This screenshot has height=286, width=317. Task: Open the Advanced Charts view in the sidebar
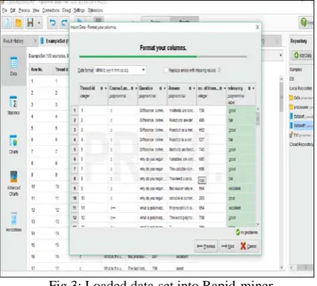click(x=14, y=184)
